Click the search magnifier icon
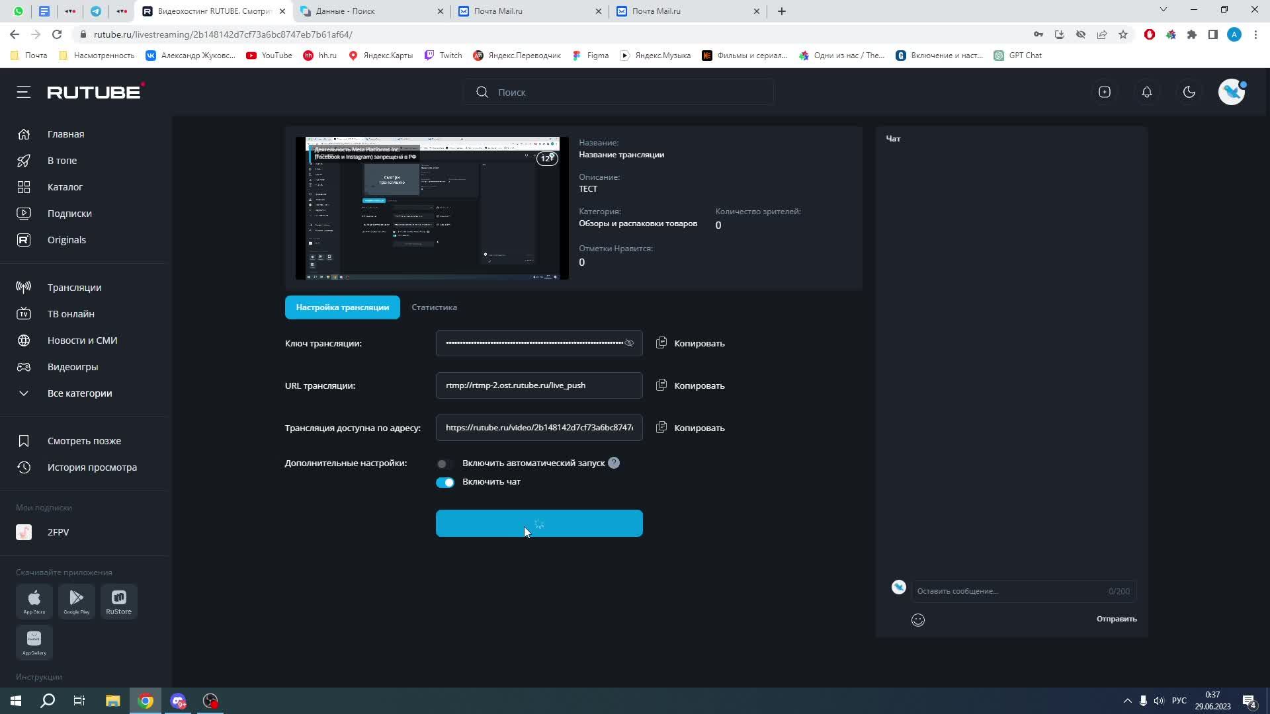Image resolution: width=1270 pixels, height=714 pixels. coord(482,91)
